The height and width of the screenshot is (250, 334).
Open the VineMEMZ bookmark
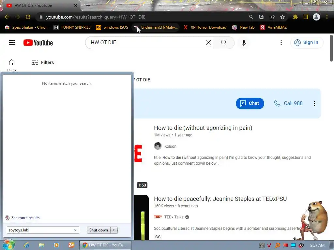point(274,27)
